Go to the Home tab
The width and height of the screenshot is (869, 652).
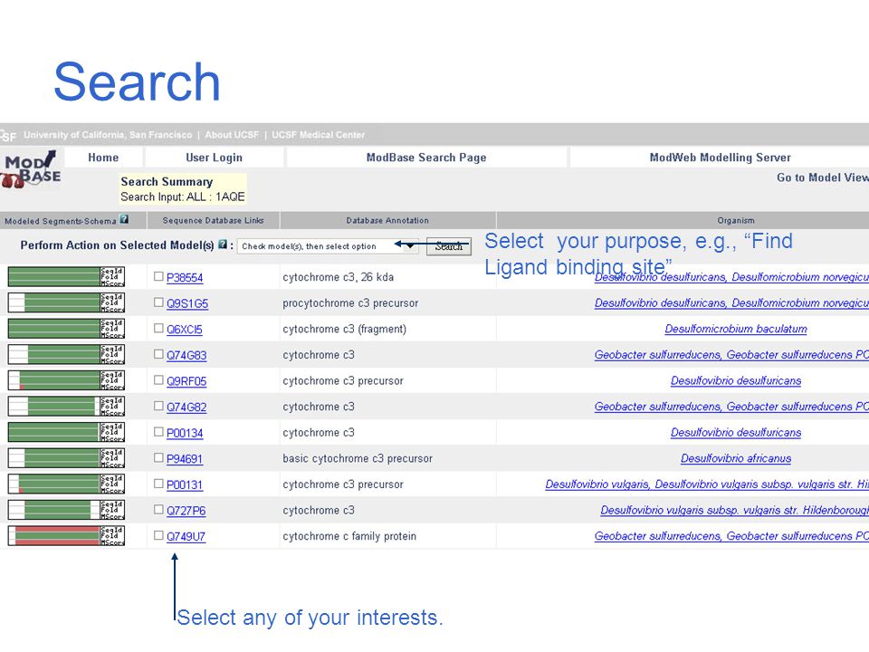click(103, 158)
